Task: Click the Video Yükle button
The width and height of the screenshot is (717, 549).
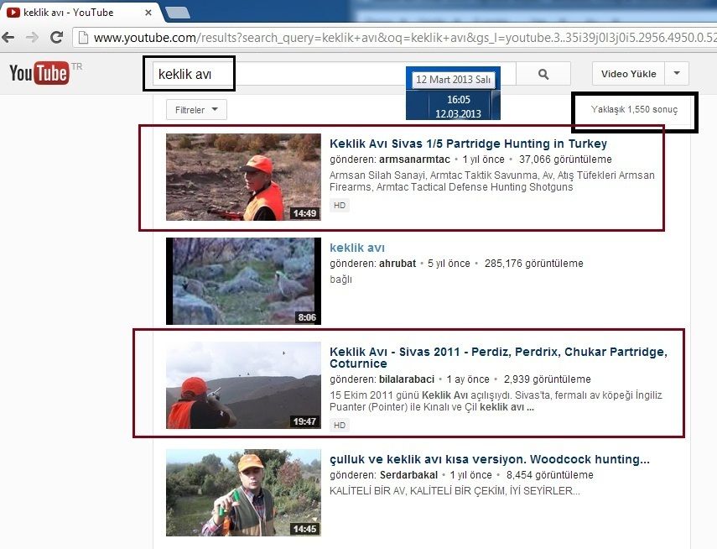Action: pos(628,74)
